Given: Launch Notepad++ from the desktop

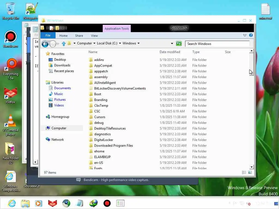Looking at the screenshot, I should tap(31, 11).
